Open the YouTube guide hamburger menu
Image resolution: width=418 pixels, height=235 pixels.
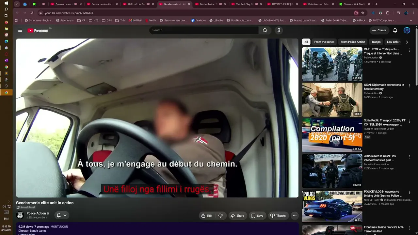(x=20, y=30)
